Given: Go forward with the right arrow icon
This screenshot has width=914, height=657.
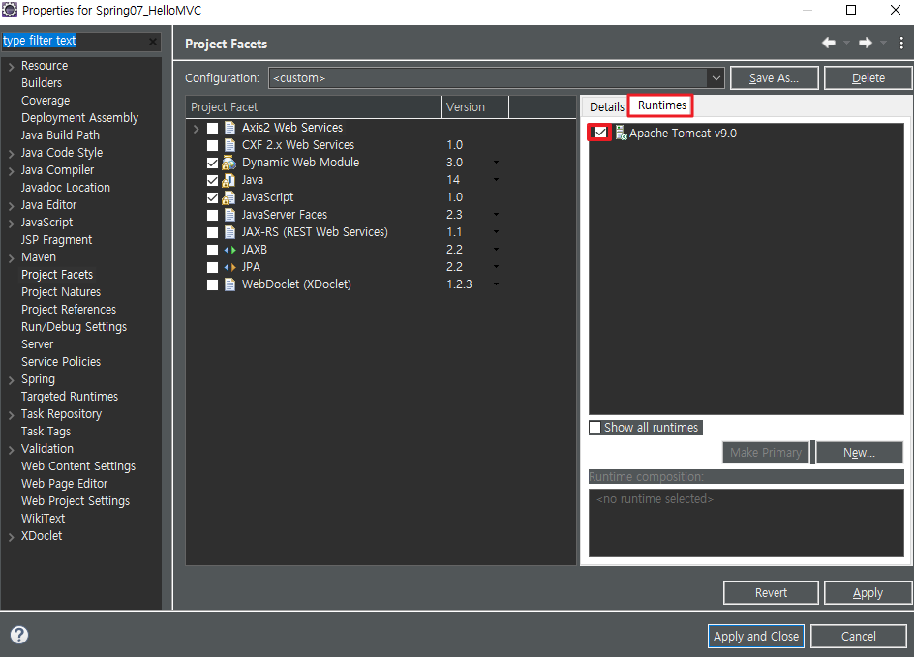Looking at the screenshot, I should point(866,43).
